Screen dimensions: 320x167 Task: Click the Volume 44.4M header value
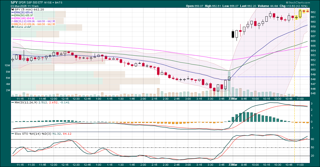[275, 6]
